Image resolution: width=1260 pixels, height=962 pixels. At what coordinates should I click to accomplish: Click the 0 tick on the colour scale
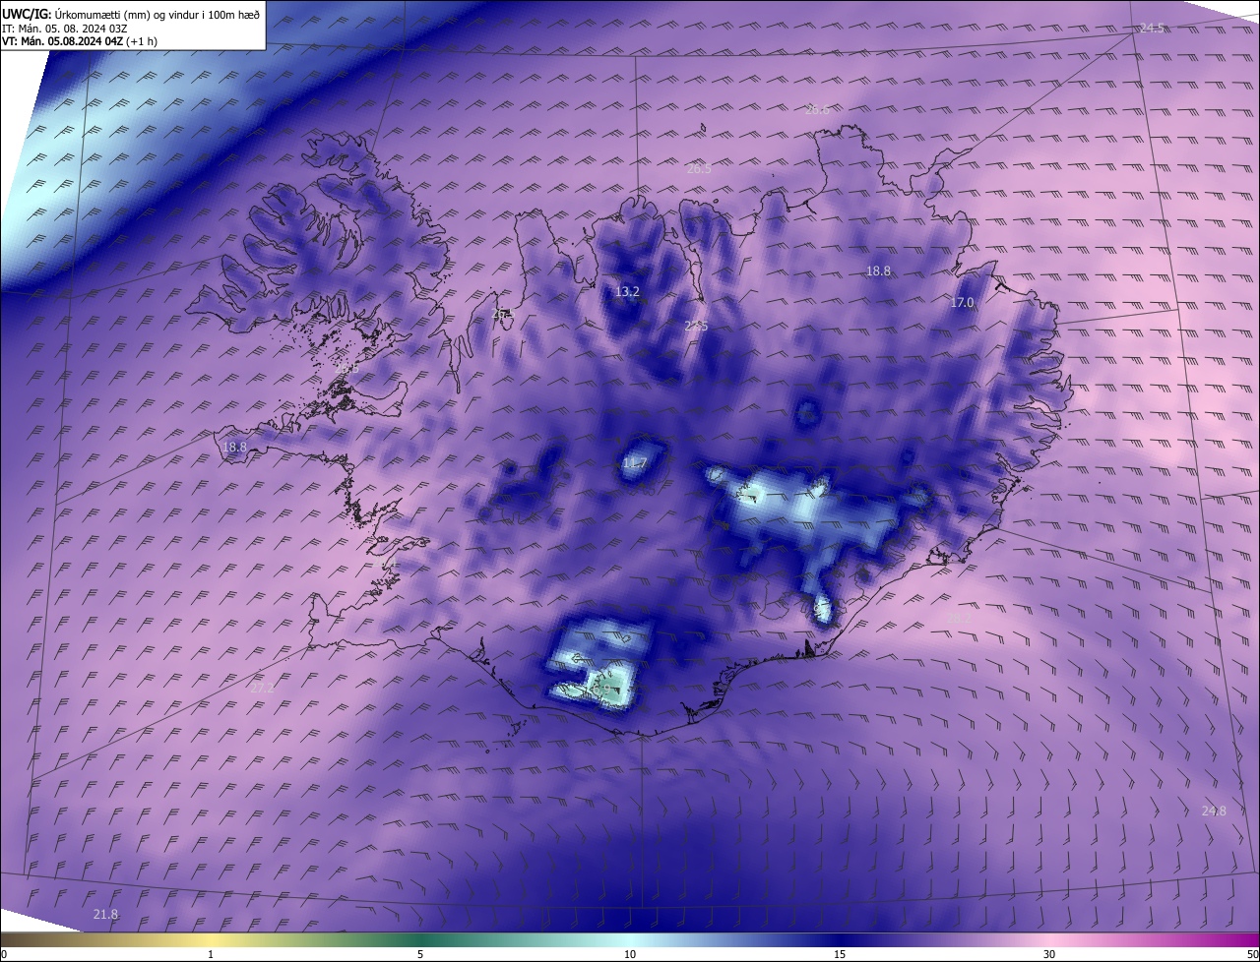(3, 954)
